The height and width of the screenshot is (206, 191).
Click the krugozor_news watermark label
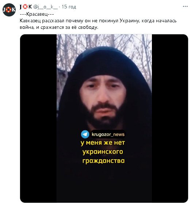click(x=108, y=134)
